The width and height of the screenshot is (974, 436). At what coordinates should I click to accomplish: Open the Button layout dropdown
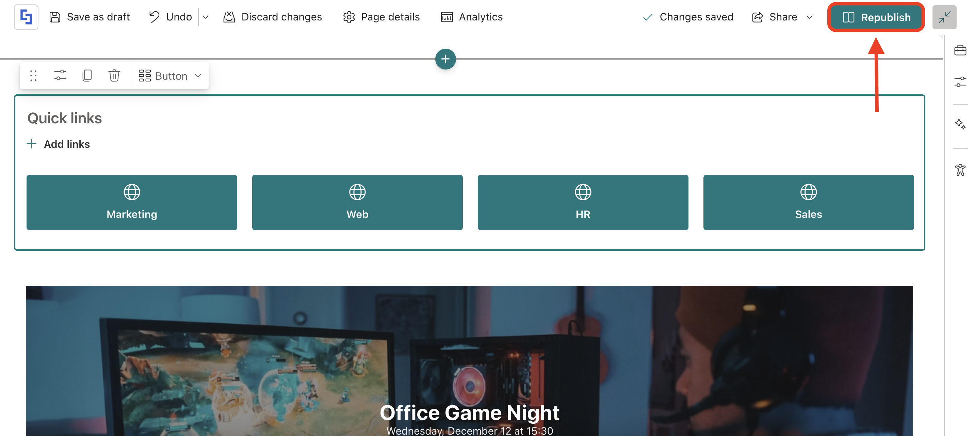(170, 76)
